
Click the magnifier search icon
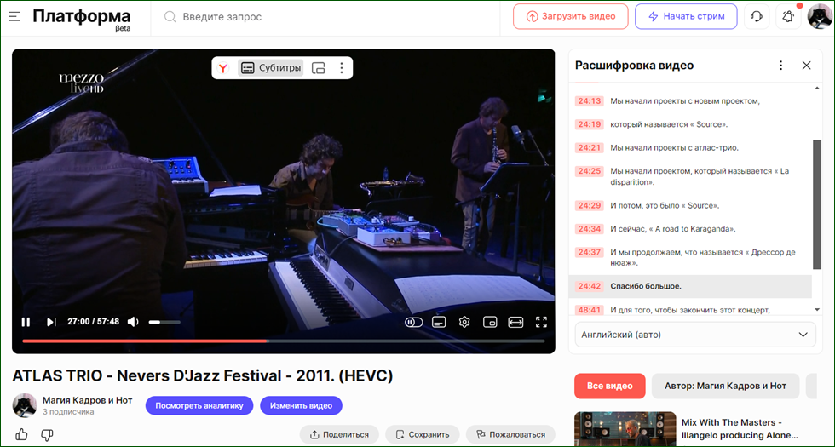[x=170, y=17]
